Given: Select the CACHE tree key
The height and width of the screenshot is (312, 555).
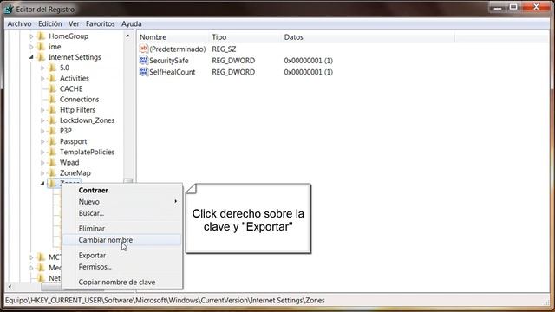Looking at the screenshot, I should coord(71,88).
